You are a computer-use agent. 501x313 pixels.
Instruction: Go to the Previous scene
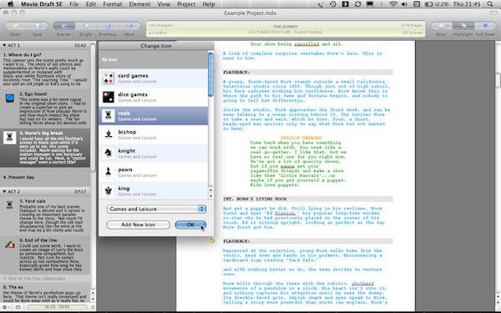(x=108, y=26)
